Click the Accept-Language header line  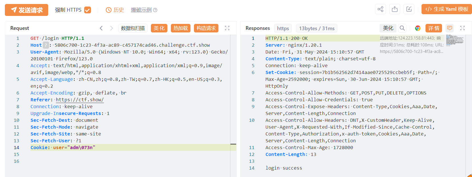[126, 83]
